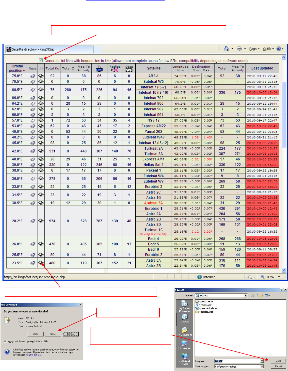Toggle always ask before opening this file
This screenshot has height=371, width=288.
5,341
